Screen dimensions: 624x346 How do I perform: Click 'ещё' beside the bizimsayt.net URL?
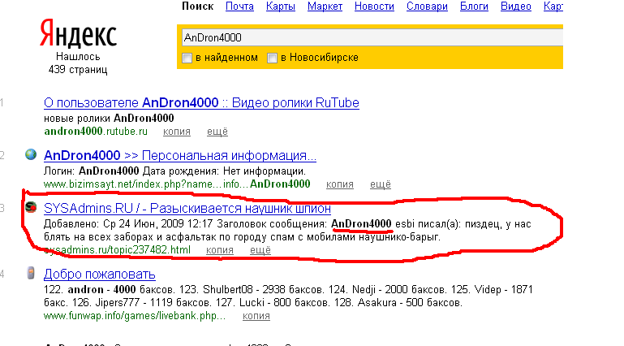click(x=381, y=184)
